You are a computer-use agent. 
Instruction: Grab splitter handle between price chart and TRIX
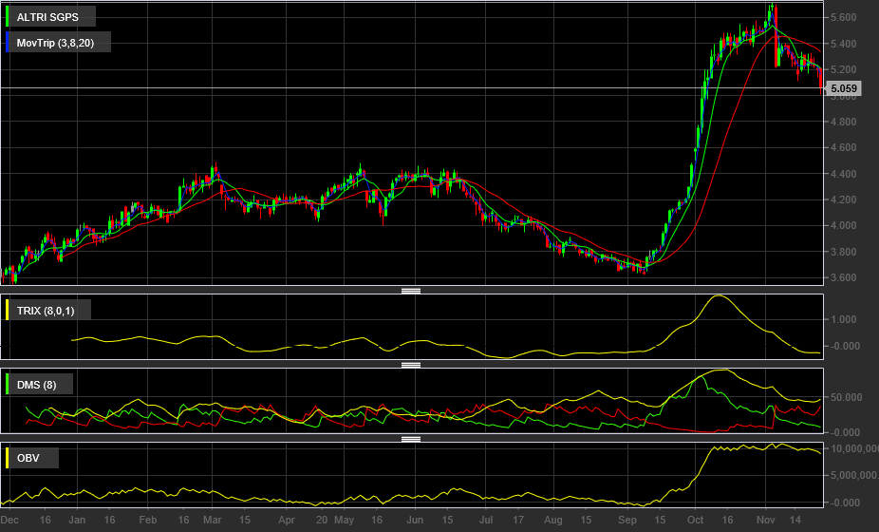(411, 291)
